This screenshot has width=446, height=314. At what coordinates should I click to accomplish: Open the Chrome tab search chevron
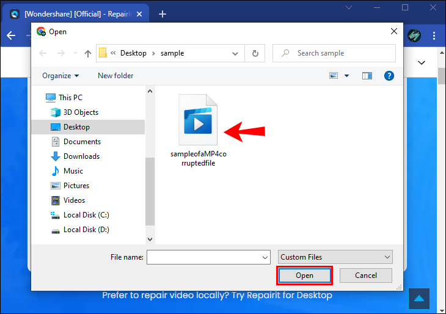pyautogui.click(x=349, y=7)
